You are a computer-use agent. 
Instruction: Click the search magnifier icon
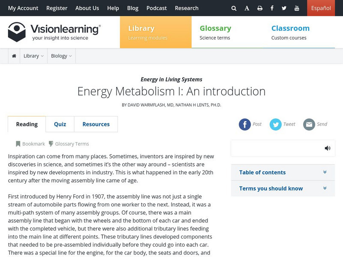click(x=234, y=8)
